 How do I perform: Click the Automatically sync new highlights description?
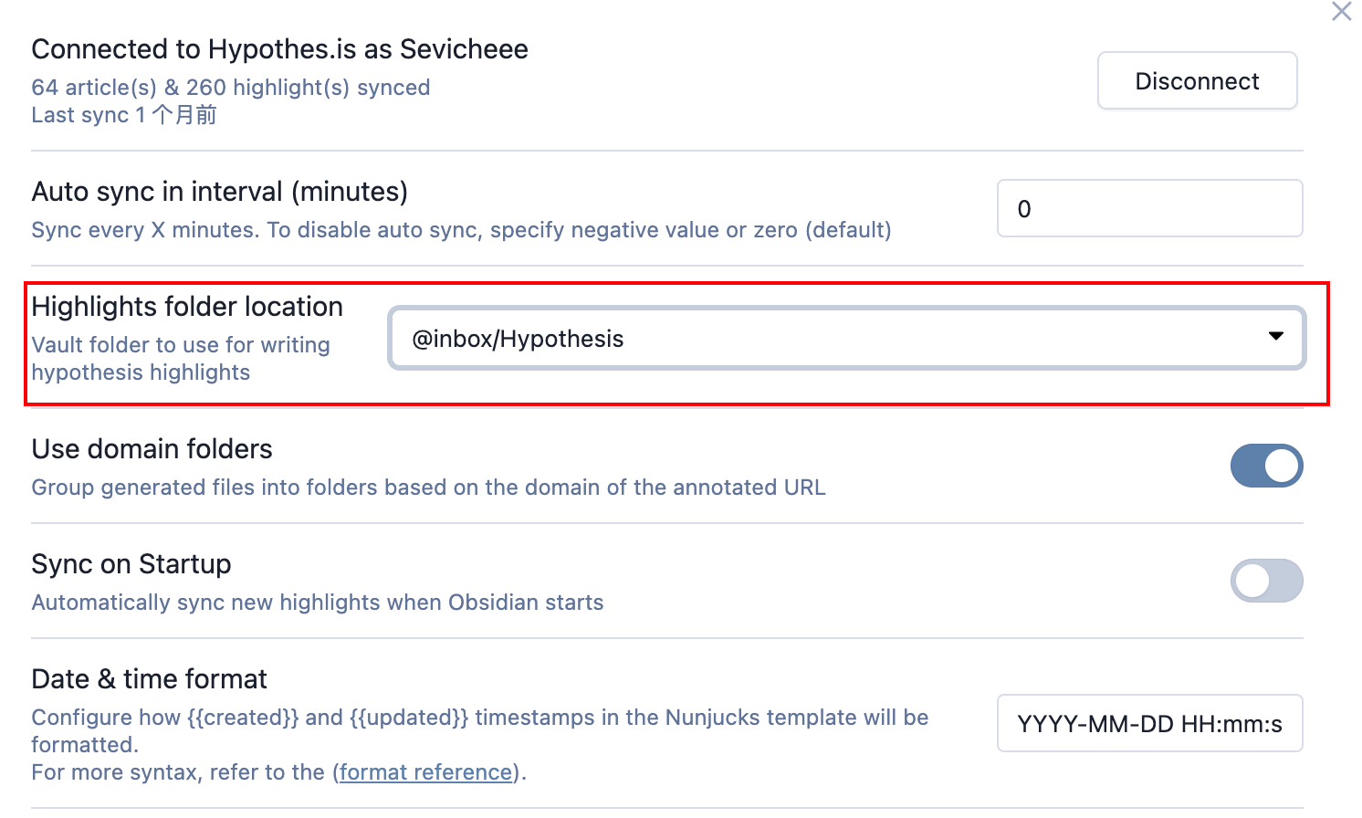(x=317, y=603)
